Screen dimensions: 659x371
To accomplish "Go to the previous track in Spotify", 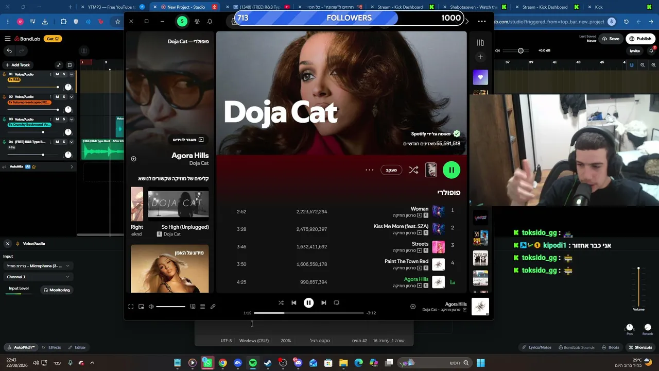I will 293,303.
